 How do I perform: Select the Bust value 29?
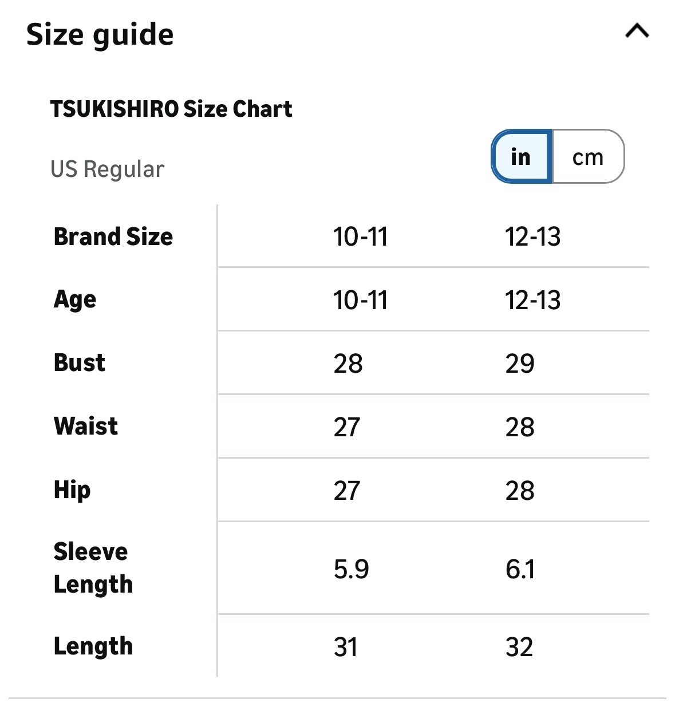tap(520, 364)
